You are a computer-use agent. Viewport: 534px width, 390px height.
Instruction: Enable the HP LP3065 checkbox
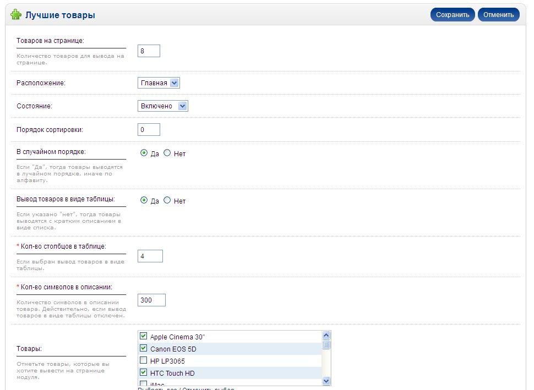click(144, 361)
